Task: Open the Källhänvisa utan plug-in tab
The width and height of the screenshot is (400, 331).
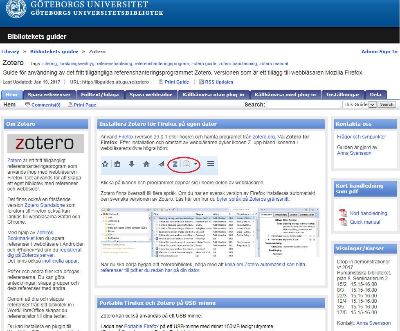Action: (213, 95)
